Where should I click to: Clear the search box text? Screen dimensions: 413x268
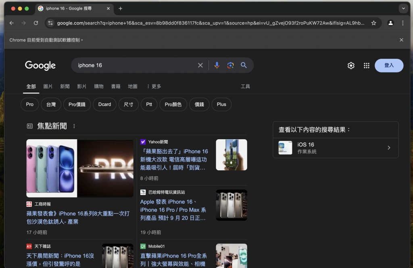point(200,65)
